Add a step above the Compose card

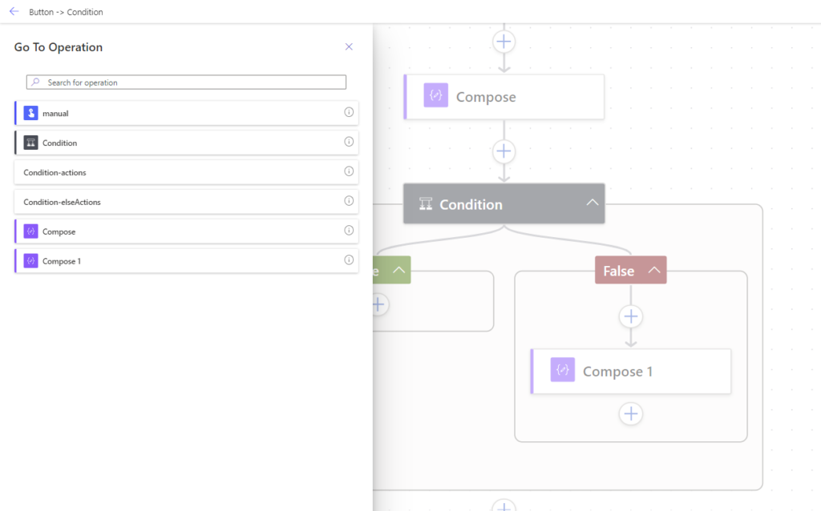[x=504, y=42]
